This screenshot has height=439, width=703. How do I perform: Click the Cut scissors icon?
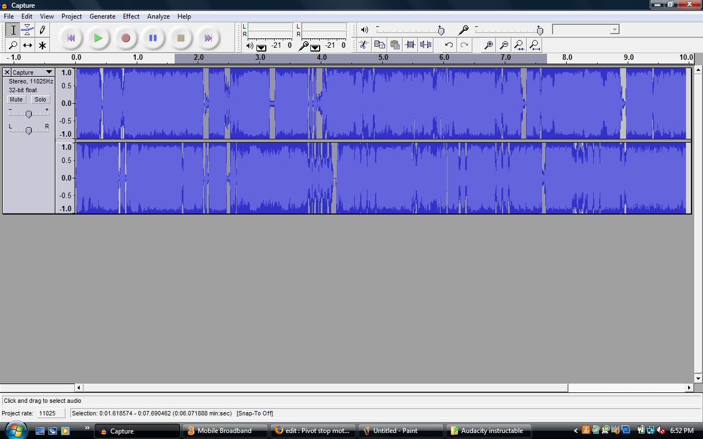[364, 45]
